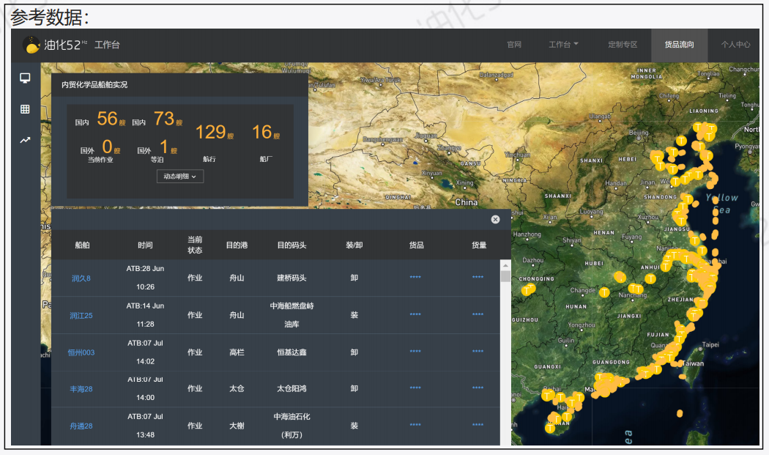Reveal hidden 货量 for 舟通28 row

point(478,425)
